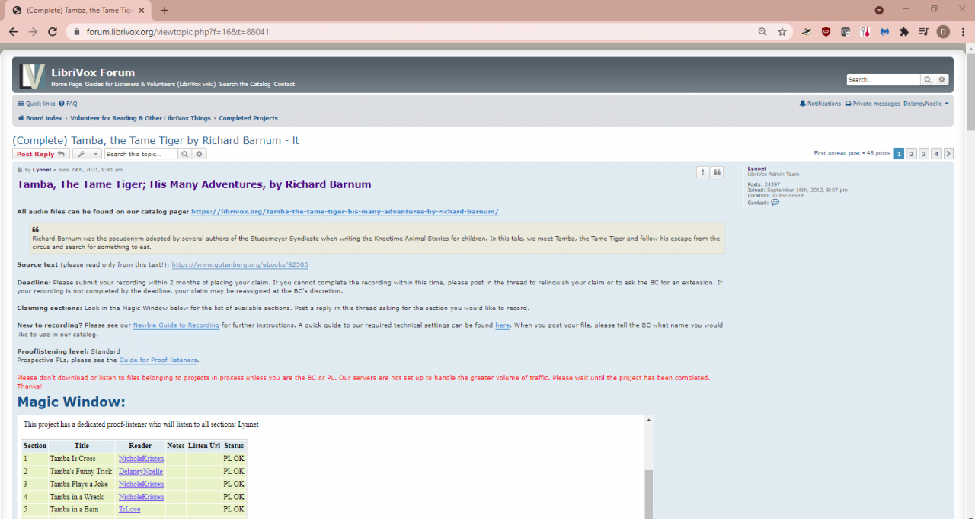Viewport: 975px width, 519px height.
Task: Open advanced search gear beside forum search
Action: (941, 79)
